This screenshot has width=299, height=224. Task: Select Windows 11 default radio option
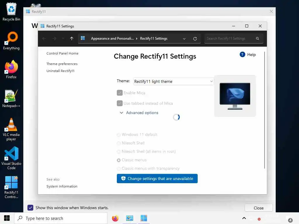pyautogui.click(x=119, y=135)
